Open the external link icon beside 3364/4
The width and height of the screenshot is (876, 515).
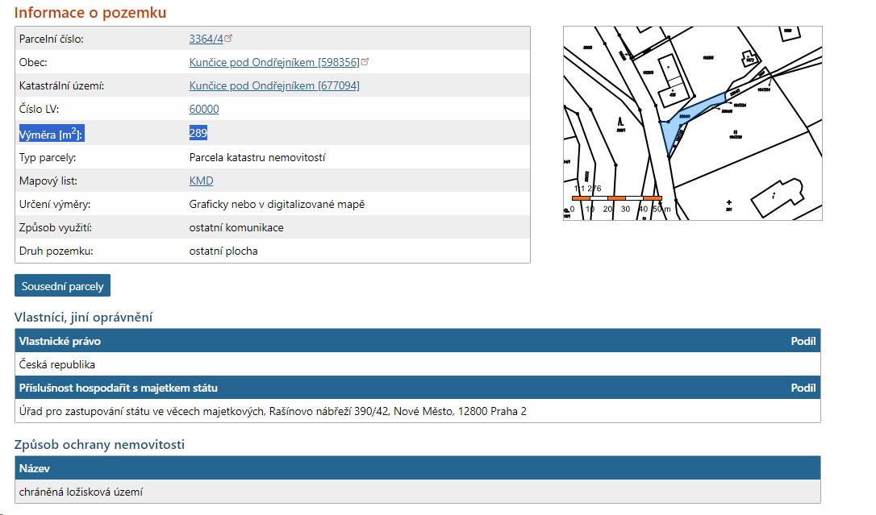pyautogui.click(x=229, y=38)
